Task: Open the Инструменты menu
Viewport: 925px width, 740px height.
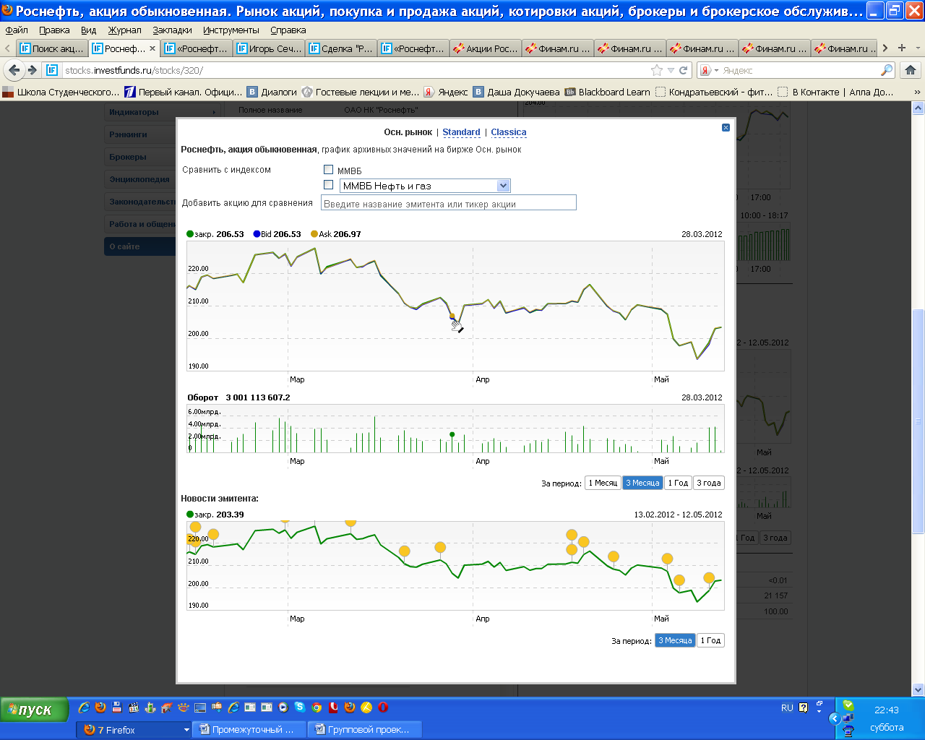Action: click(231, 30)
